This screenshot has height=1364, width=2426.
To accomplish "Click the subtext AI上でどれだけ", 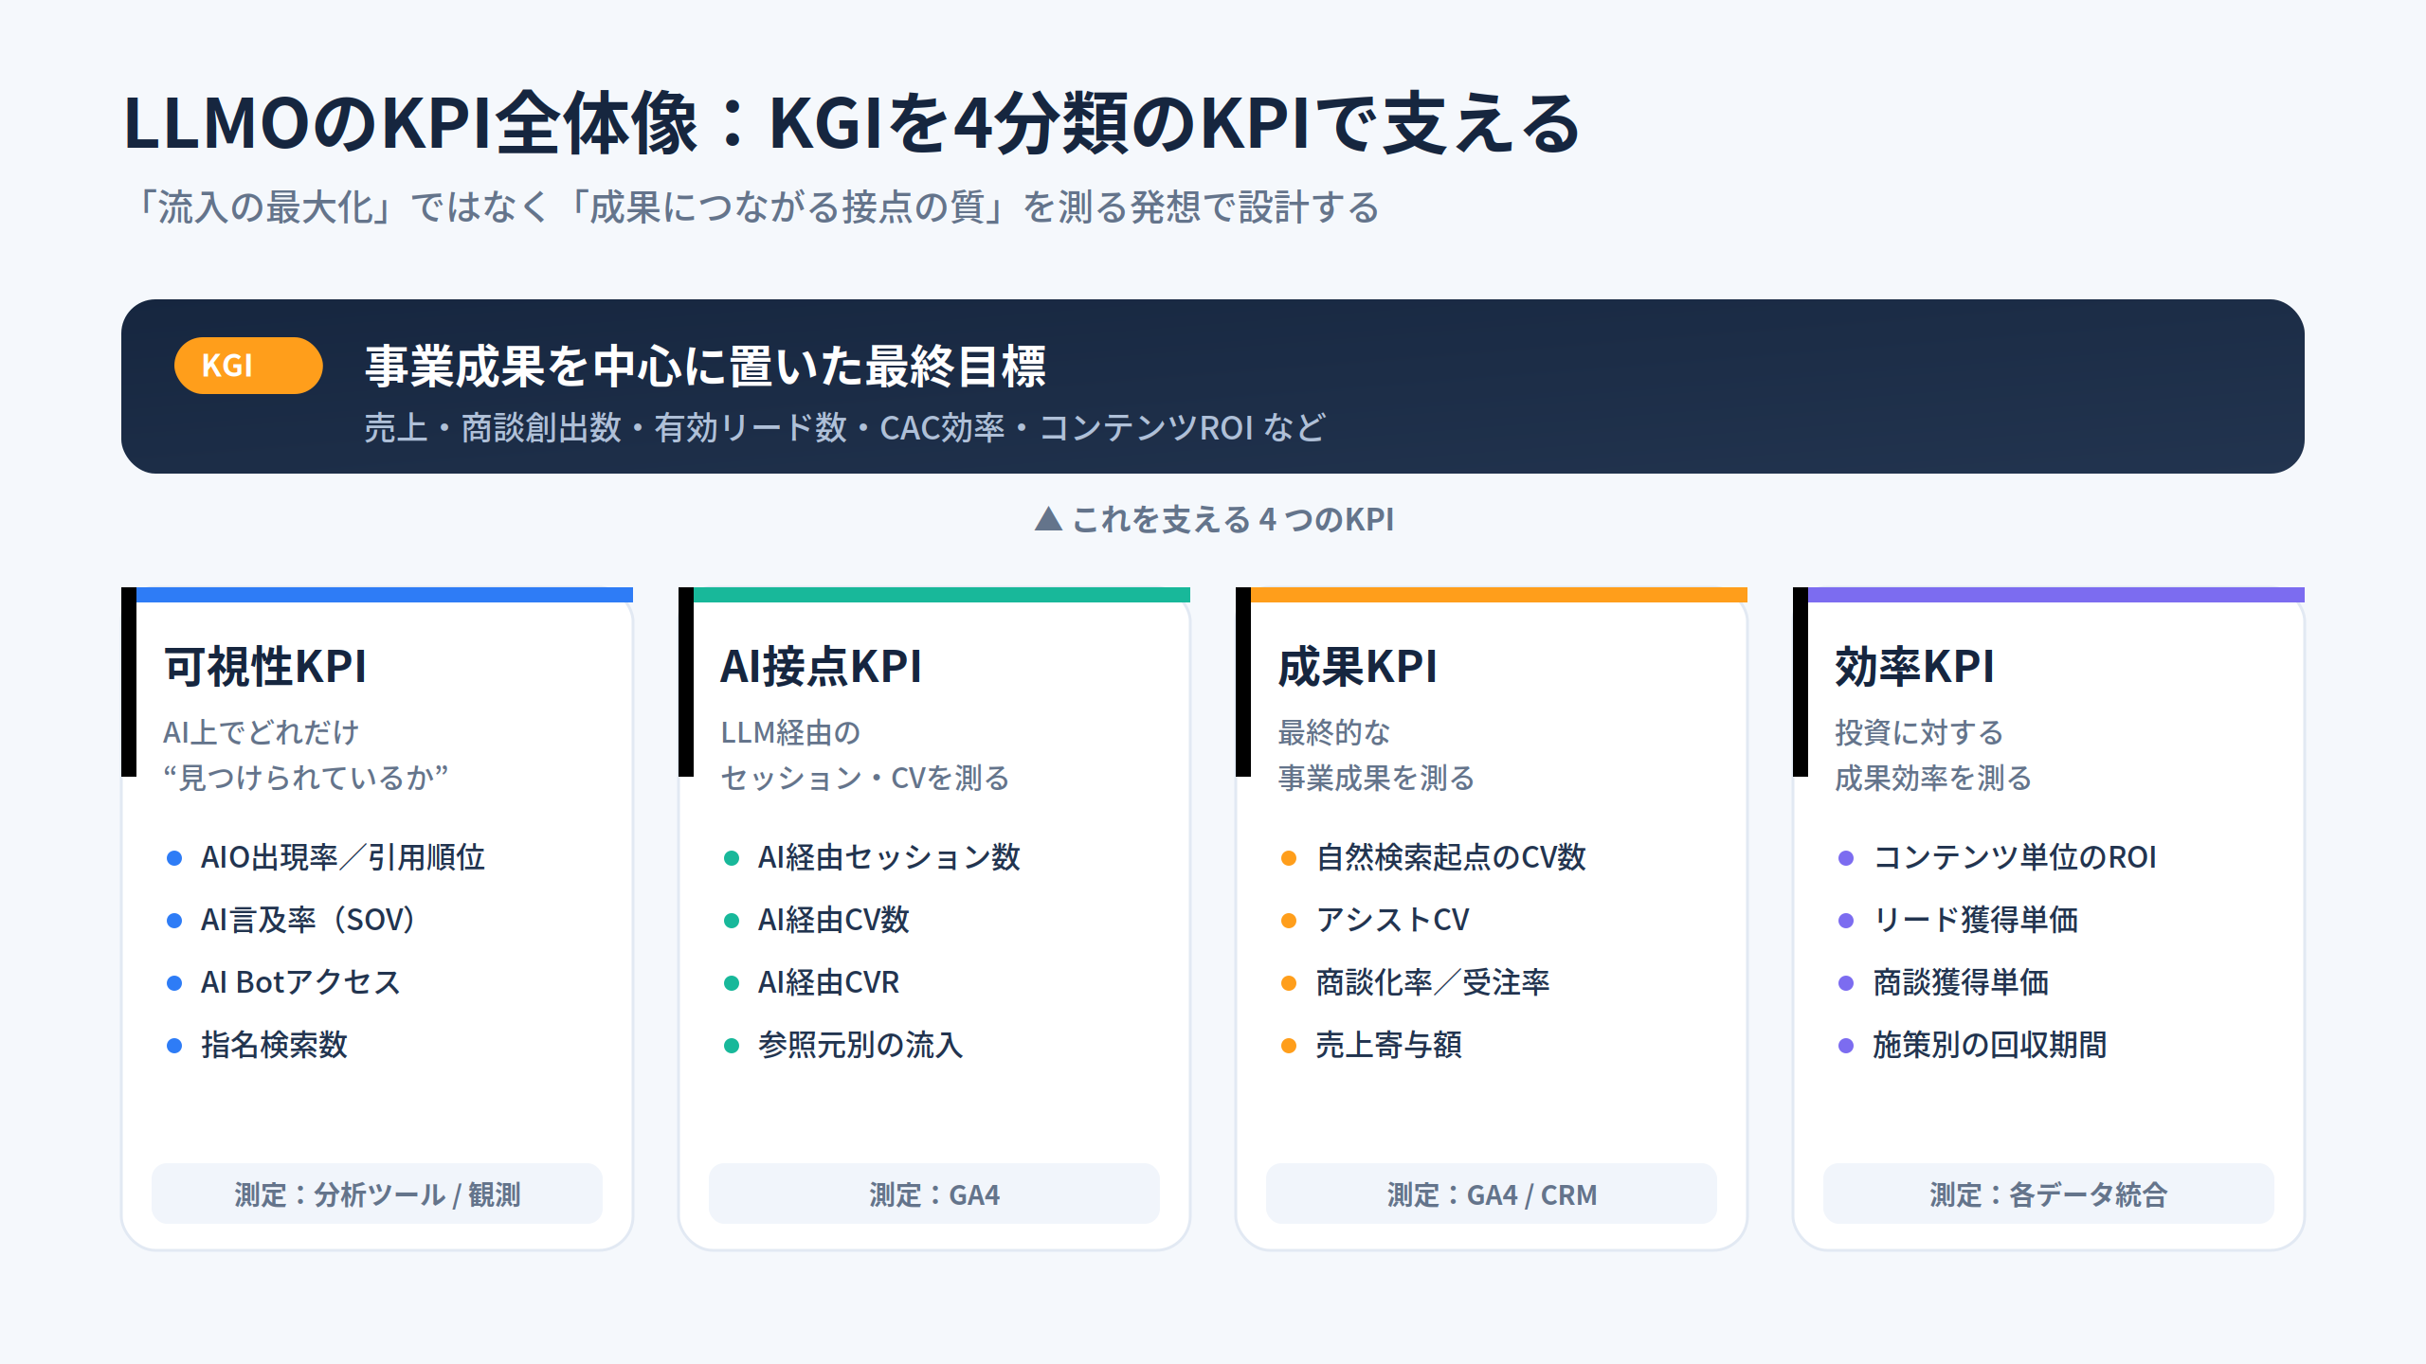I will coord(261,732).
